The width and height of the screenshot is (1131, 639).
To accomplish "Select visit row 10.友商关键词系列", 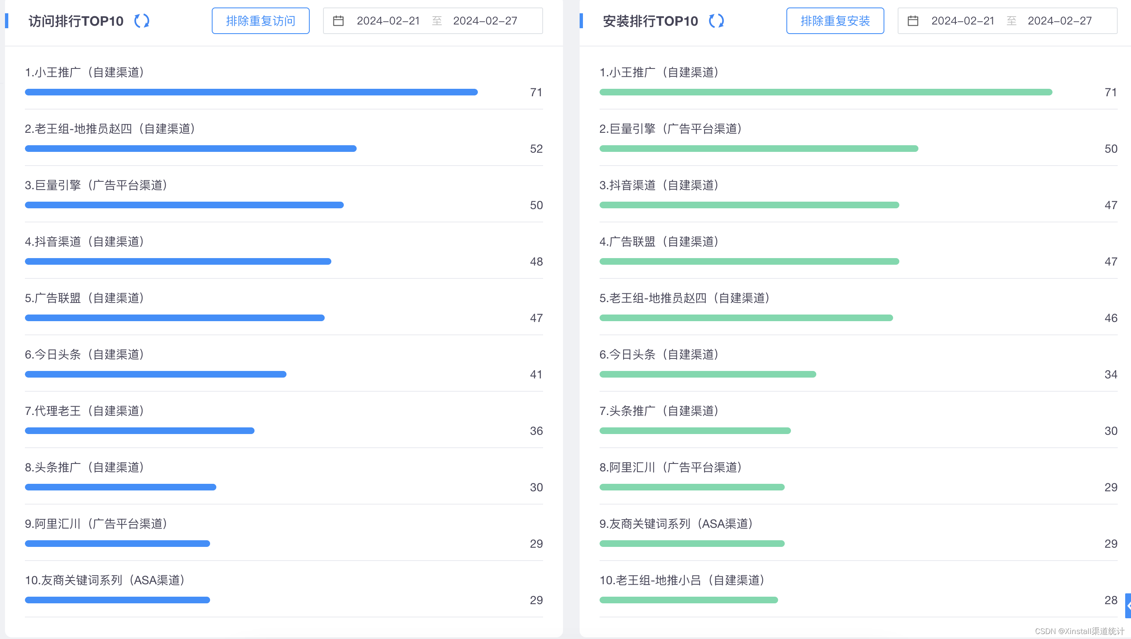I will 284,589.
